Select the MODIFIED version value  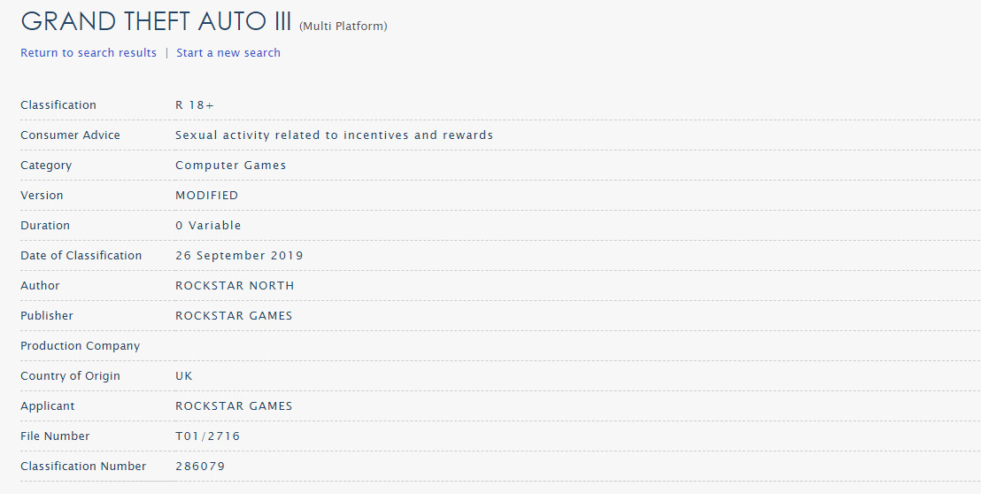click(207, 195)
